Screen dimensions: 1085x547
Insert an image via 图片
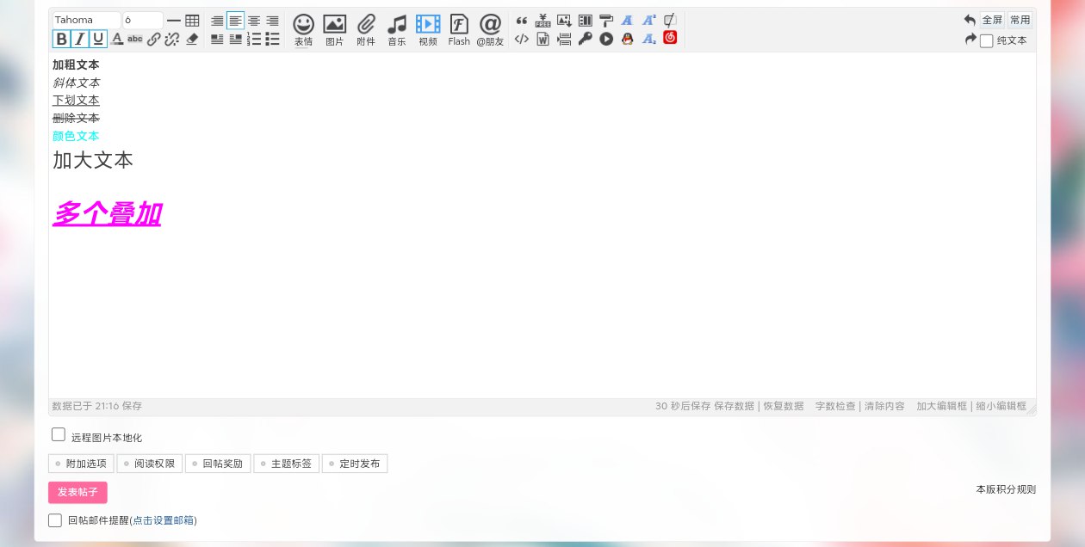pos(334,29)
